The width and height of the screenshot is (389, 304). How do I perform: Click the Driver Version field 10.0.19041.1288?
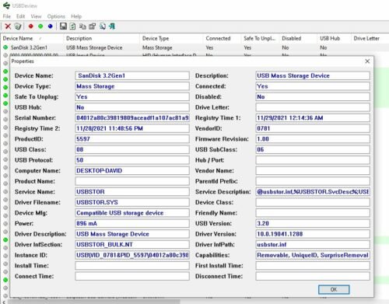click(313, 234)
